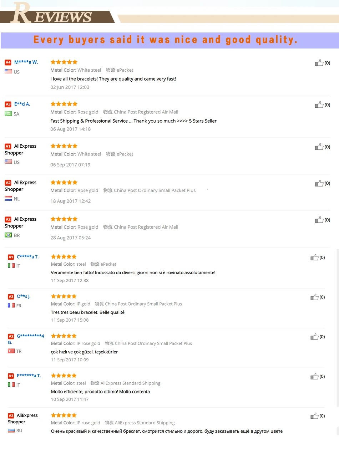Click thumbs-up on P******a T.'s review

point(314,376)
